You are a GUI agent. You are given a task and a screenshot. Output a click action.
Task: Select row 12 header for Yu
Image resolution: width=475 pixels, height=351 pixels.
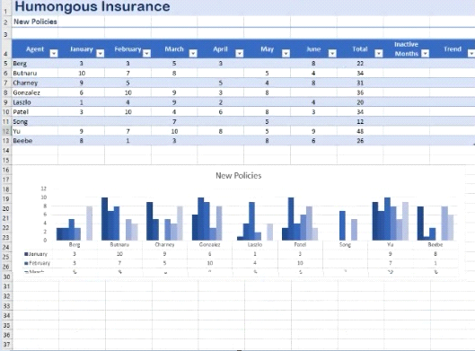5,131
